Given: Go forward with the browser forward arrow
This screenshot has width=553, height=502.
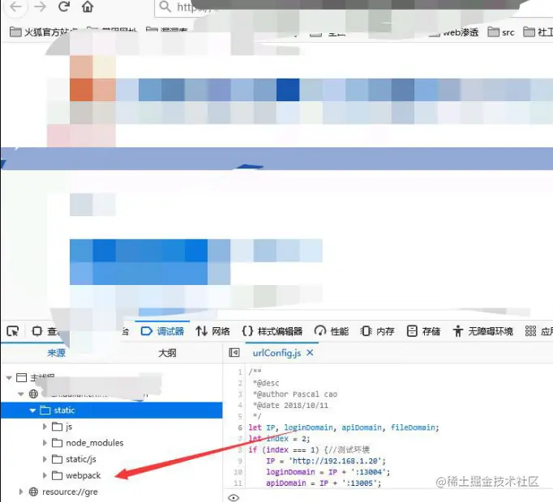Looking at the screenshot, I should tap(40, 6).
